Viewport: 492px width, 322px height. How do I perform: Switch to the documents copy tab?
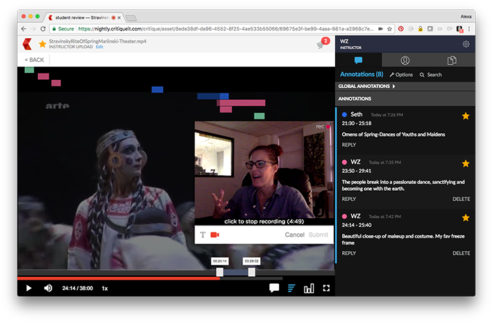pos(452,60)
